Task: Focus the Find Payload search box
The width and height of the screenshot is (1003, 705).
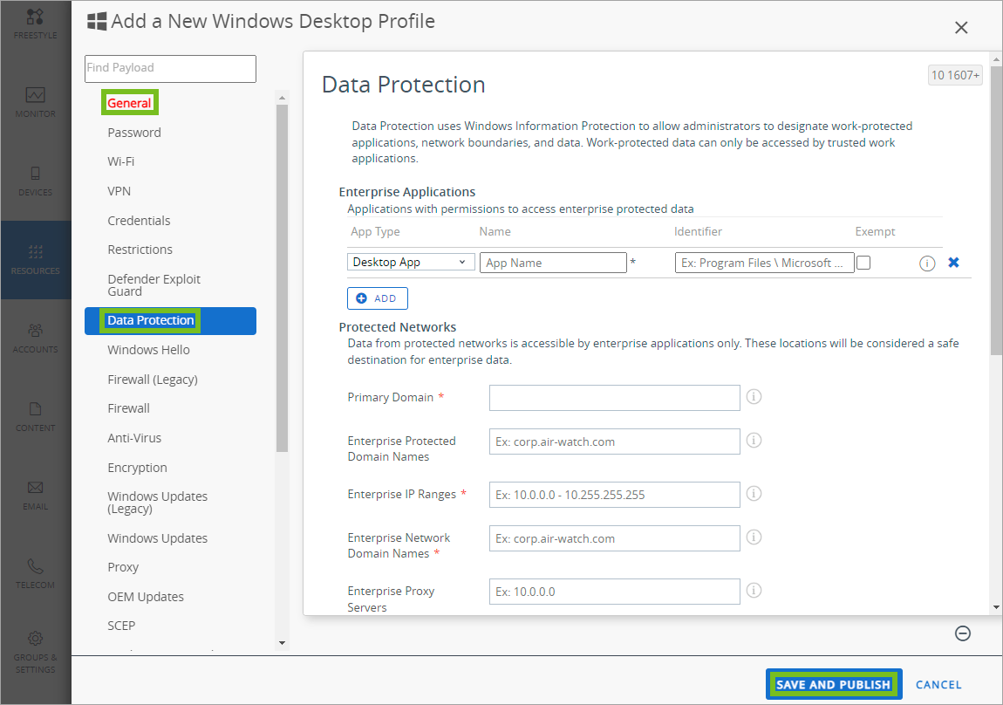Action: (170, 68)
